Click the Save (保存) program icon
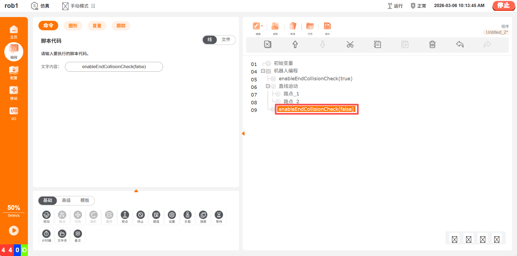The image size is (517, 256). click(327, 28)
